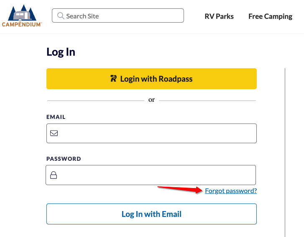Click the envelope icon in email field
Viewport: 304px width, 237px height.
(x=54, y=133)
